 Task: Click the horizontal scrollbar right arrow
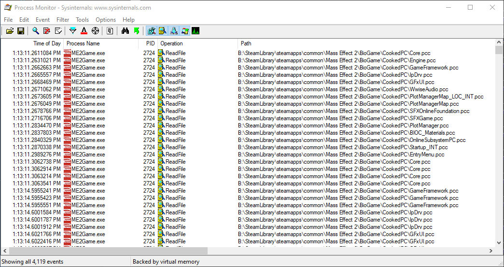tap(491, 251)
